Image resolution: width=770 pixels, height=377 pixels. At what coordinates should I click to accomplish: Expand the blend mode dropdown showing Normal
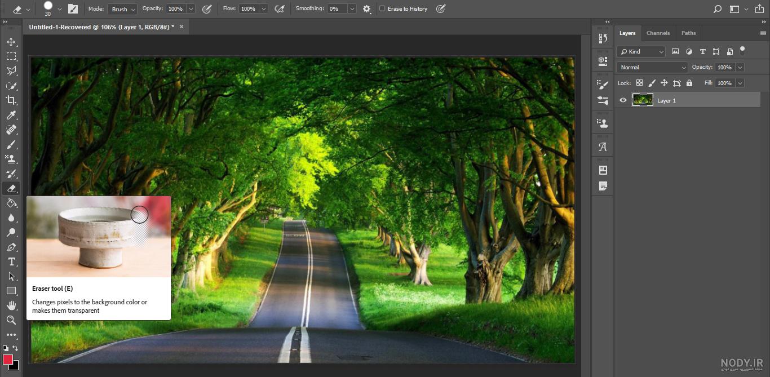652,67
